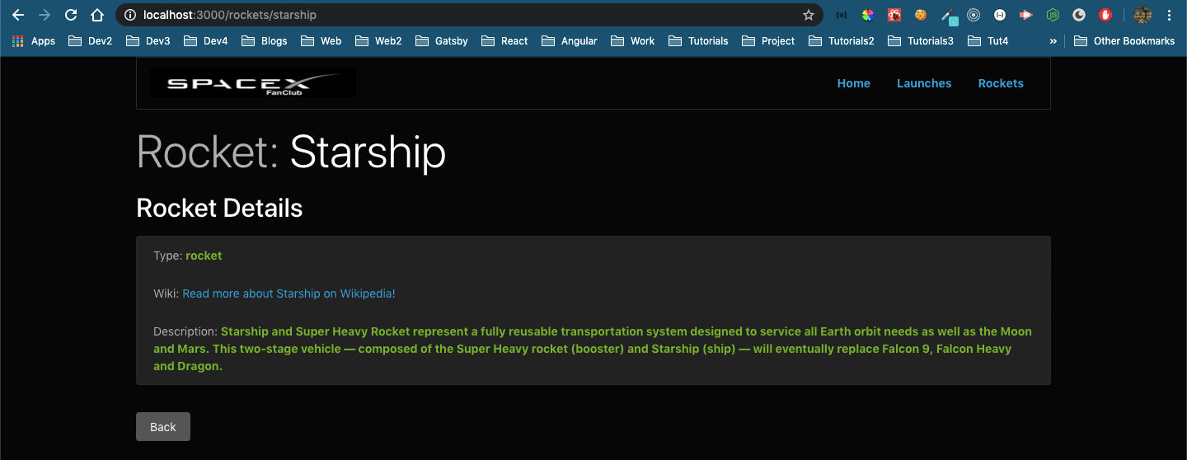Open the Chrome three-dot menu
1187x460 pixels.
click(1169, 15)
